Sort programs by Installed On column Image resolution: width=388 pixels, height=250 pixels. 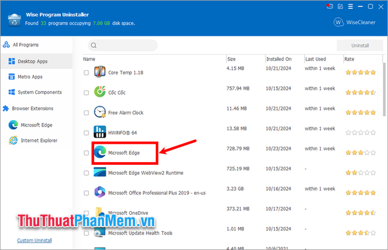click(x=279, y=59)
